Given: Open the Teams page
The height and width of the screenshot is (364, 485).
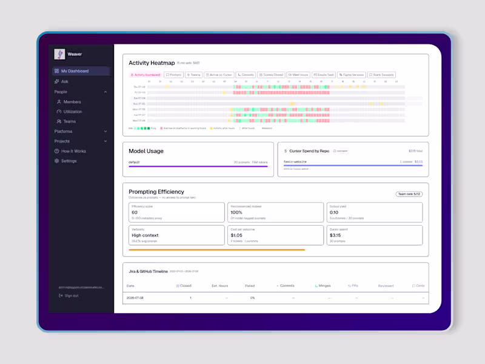Looking at the screenshot, I should tap(70, 122).
